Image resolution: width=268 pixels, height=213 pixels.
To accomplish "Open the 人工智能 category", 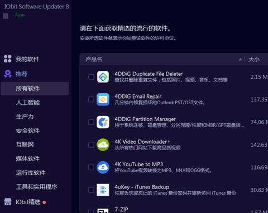I will tap(28, 103).
